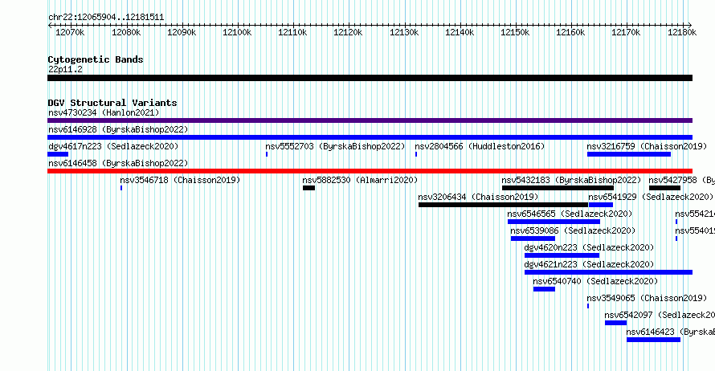
Task: Open nsv6541929 (Sedlazeck2020) variant label
Action: click(651, 197)
